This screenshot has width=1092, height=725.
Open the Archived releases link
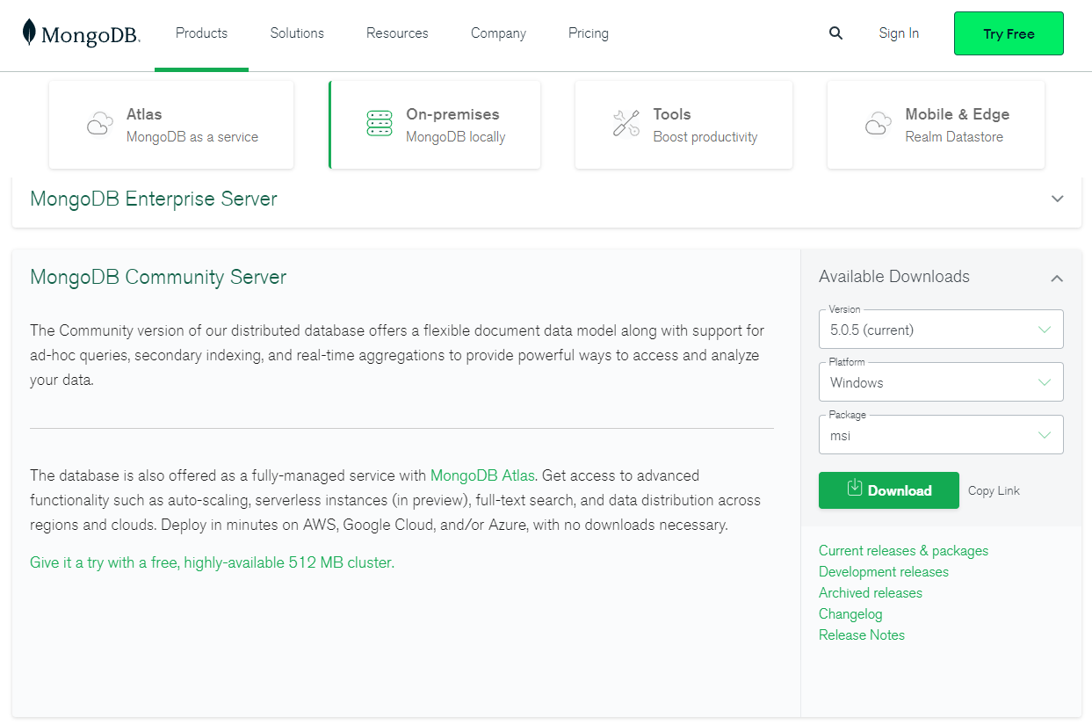(871, 593)
